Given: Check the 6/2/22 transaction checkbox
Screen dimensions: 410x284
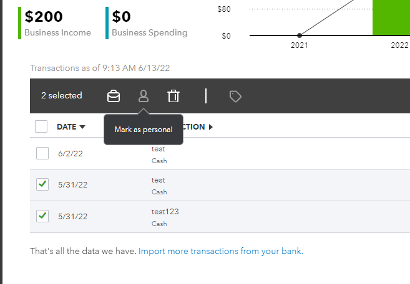Looking at the screenshot, I should [x=42, y=153].
